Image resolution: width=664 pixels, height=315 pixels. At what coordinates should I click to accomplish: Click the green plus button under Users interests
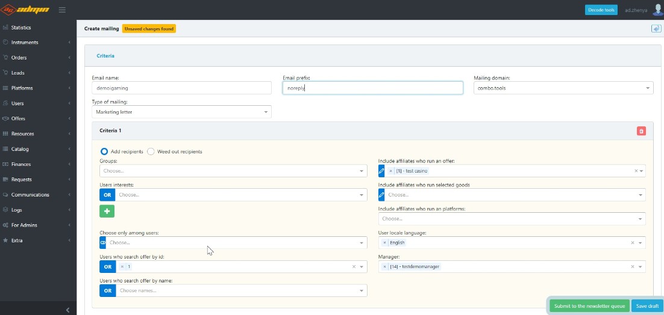(107, 211)
